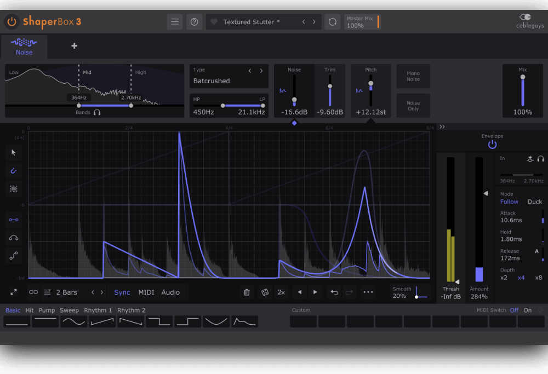Click the Pitch slider knob

click(x=371, y=83)
